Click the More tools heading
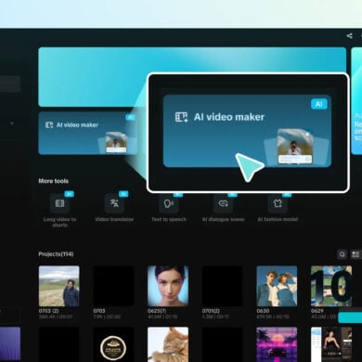 (x=54, y=181)
